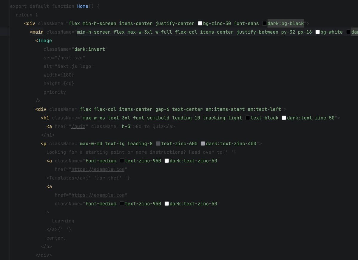This screenshot has height=260, width=358.
Task: Click the ">Templates</a>" text
Action: pyautogui.click(x=66, y=178)
